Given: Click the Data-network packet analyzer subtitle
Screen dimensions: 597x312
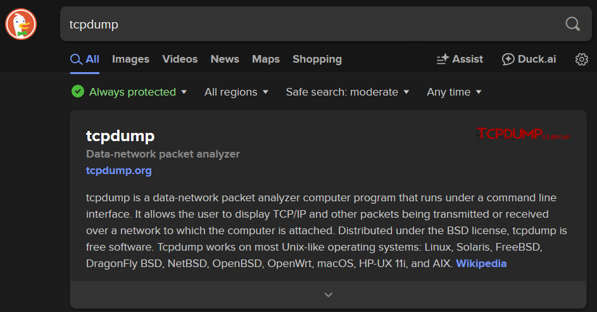Looking at the screenshot, I should (x=163, y=154).
